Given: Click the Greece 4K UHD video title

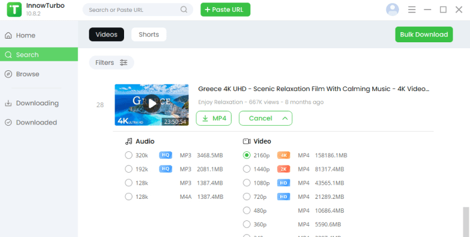Looking at the screenshot, I should [314, 89].
